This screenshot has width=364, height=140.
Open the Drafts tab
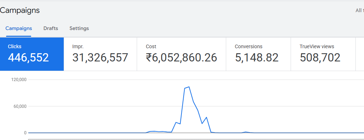click(50, 28)
